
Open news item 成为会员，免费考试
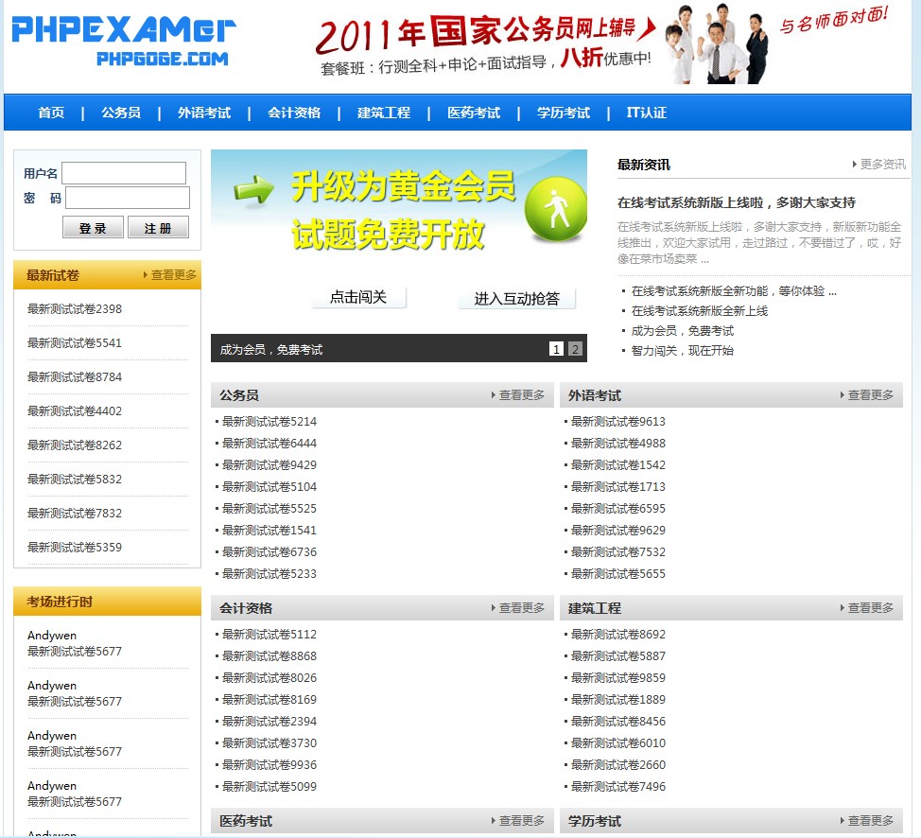[x=683, y=331]
